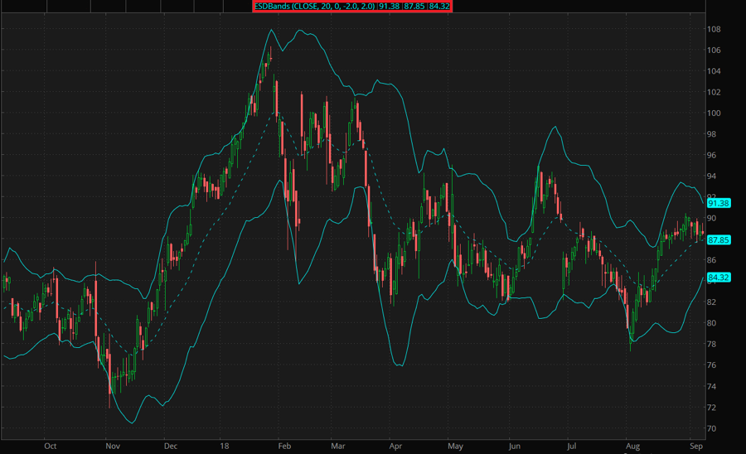Click the 100 level on price axis
Image resolution: width=746 pixels, height=454 pixels.
coord(715,113)
